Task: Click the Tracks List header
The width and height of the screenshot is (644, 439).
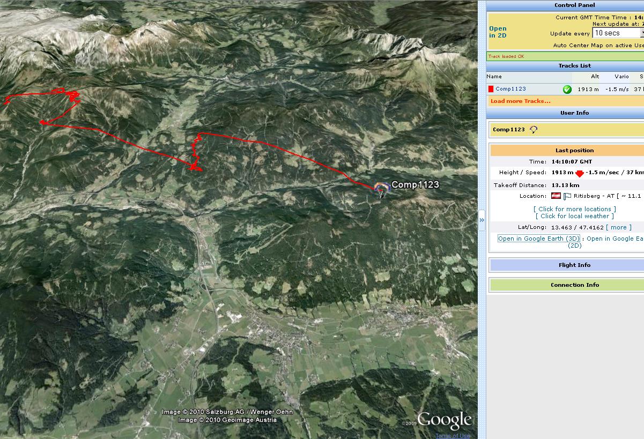Action: tap(574, 66)
